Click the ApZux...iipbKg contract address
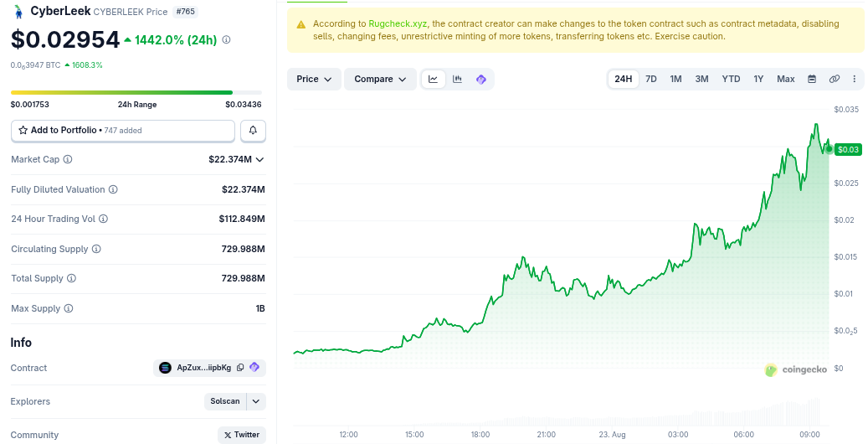This screenshot has width=868, height=444. coord(203,368)
